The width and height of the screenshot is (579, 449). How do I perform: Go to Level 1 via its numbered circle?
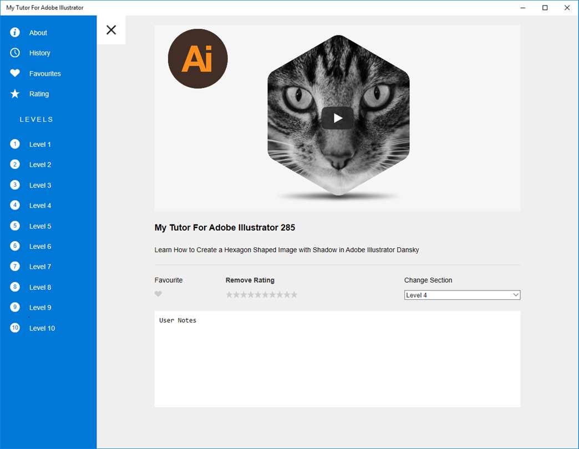(x=15, y=144)
